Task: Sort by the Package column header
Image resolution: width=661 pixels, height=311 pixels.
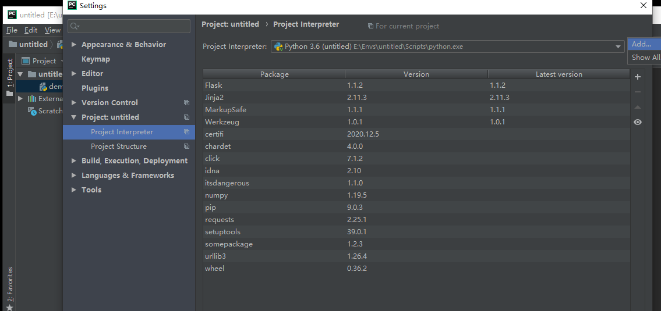Action: [274, 74]
